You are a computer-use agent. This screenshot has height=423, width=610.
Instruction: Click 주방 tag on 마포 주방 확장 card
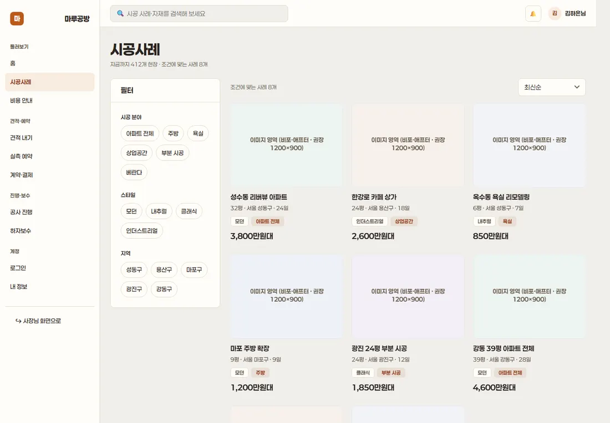point(260,373)
